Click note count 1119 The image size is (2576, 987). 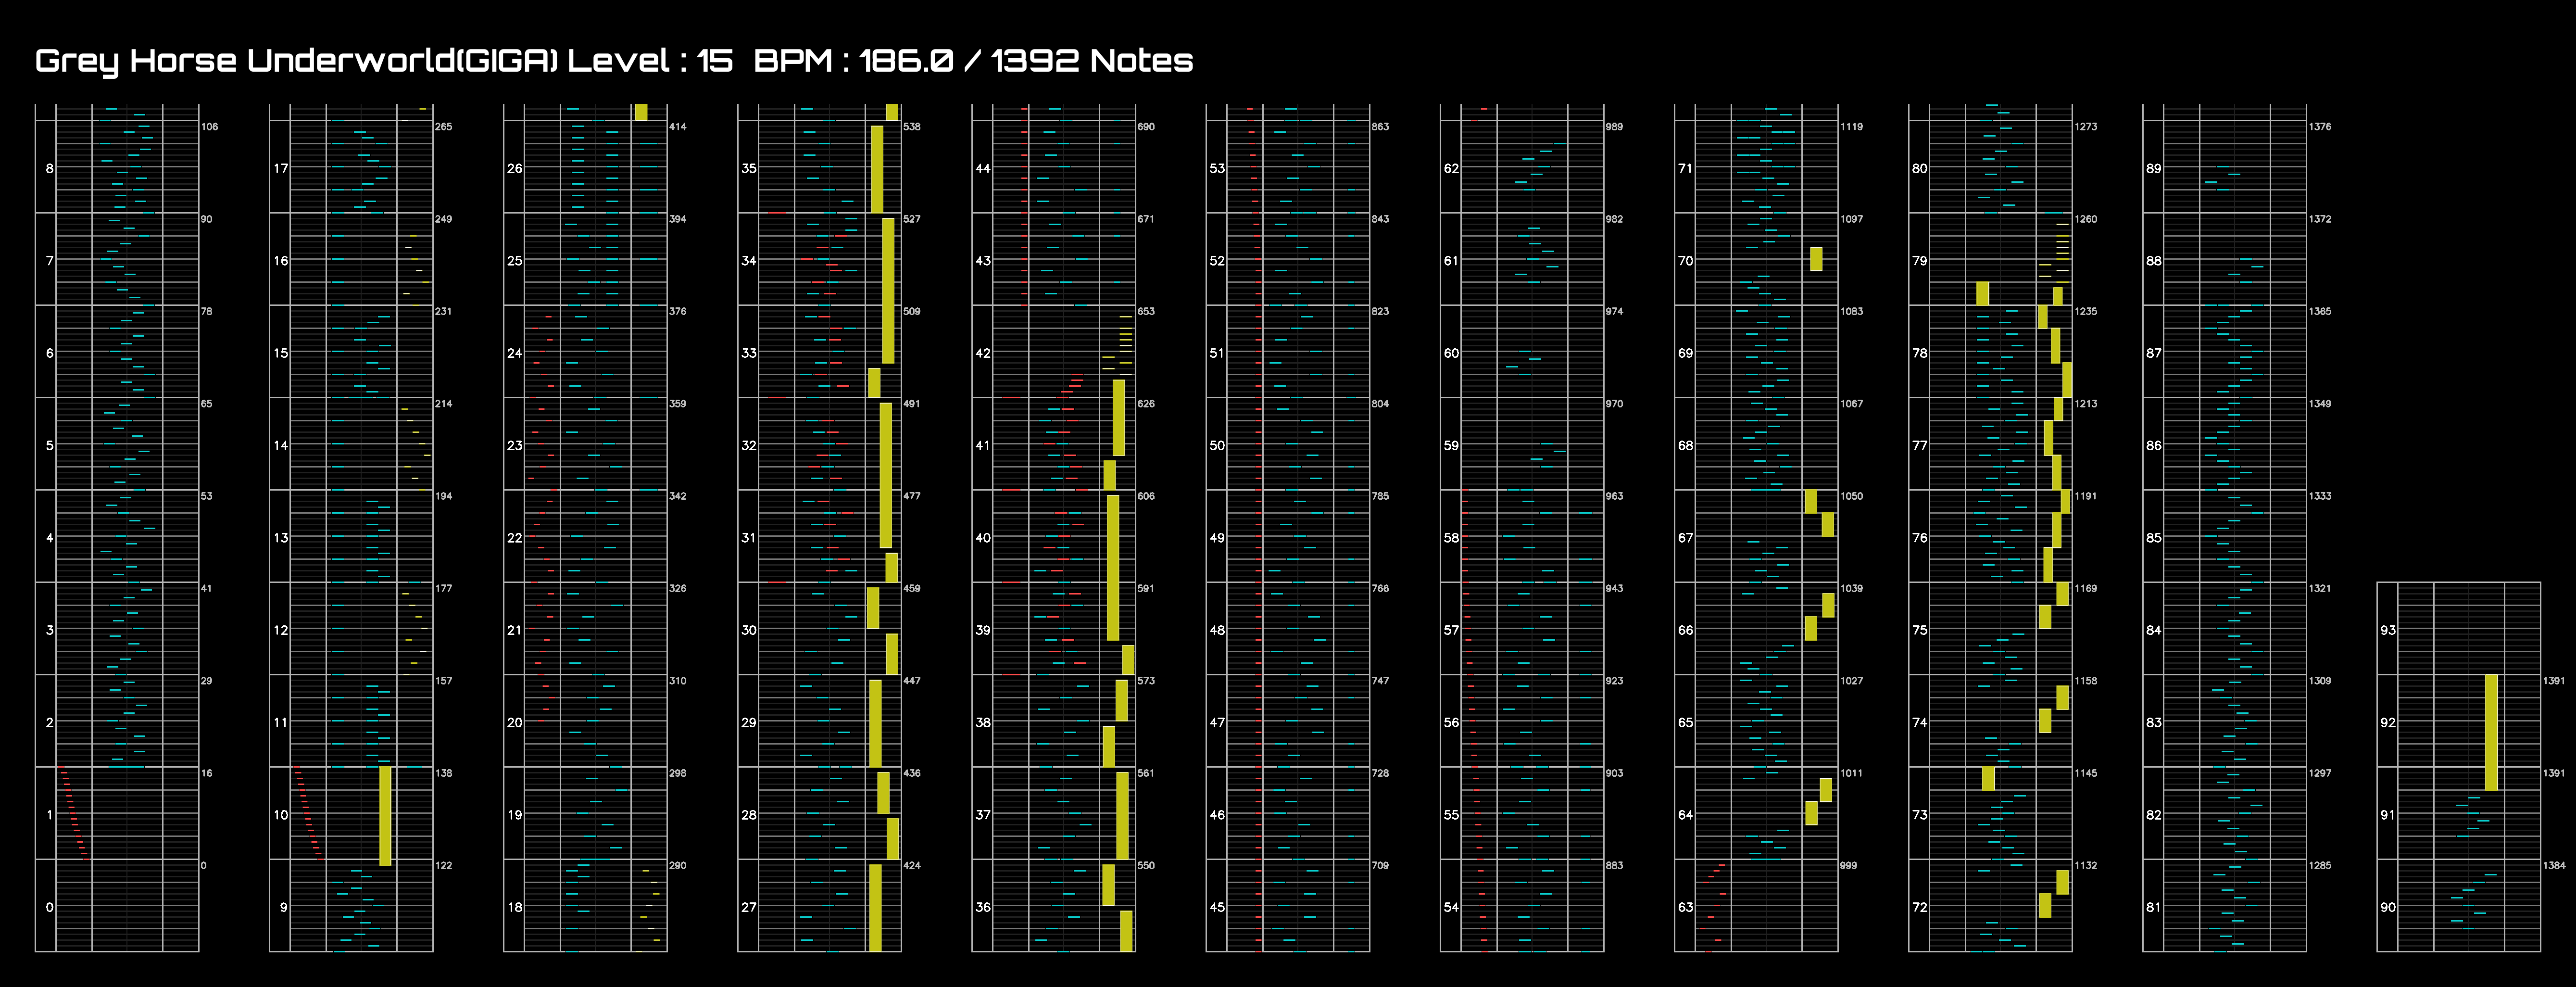coord(1850,127)
